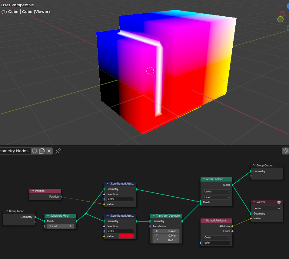Viewport: 289px width, 259px height.
Task: Click the Named Attribute Exists output socket
Action: click(232, 231)
